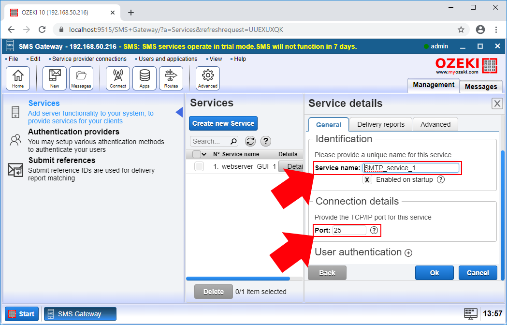Image resolution: width=507 pixels, height=325 pixels.
Task: Check the select-all checkbox in Services header
Action: click(x=197, y=154)
